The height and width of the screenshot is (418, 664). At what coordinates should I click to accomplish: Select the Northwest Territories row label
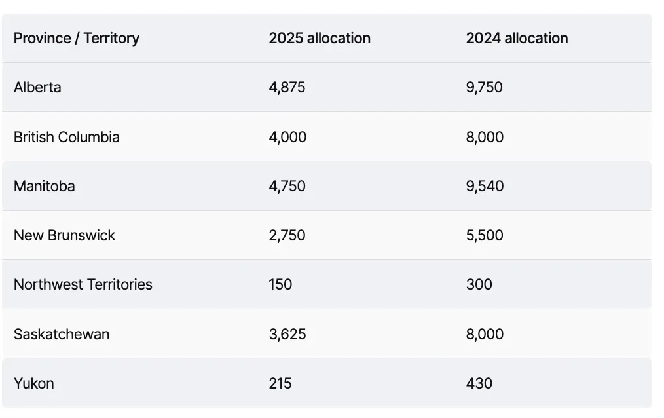point(83,284)
